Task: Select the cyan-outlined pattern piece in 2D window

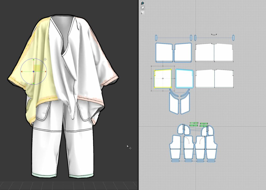Action: [x=185, y=78]
